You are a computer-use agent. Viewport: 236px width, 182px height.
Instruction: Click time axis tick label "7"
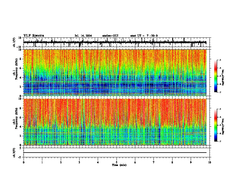point(154,162)
